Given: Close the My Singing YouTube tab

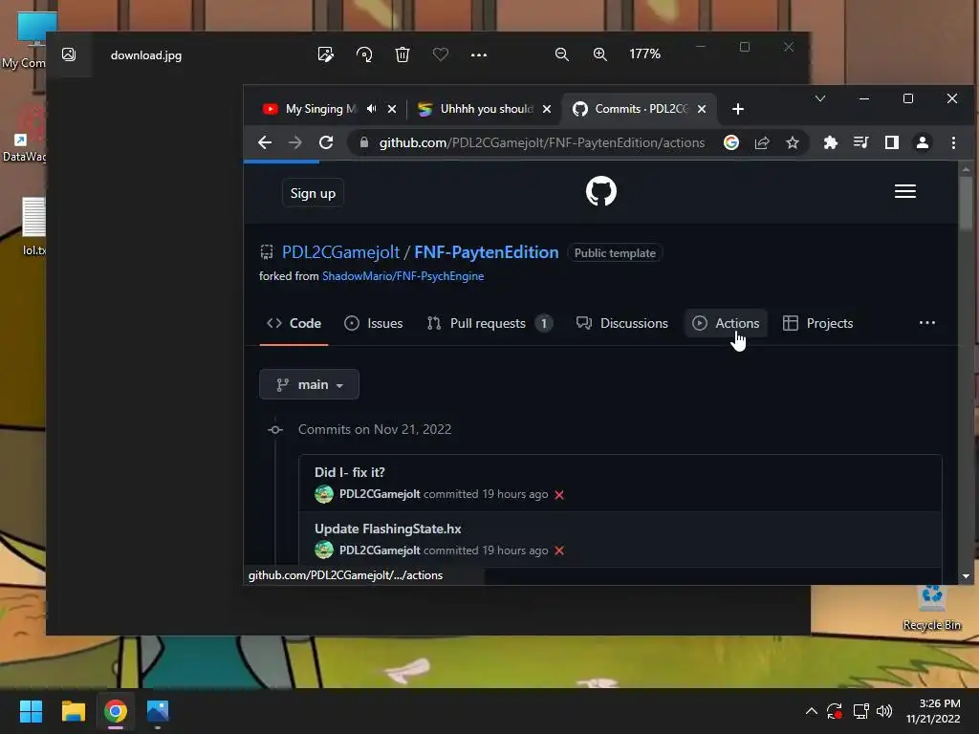Looking at the screenshot, I should (391, 109).
